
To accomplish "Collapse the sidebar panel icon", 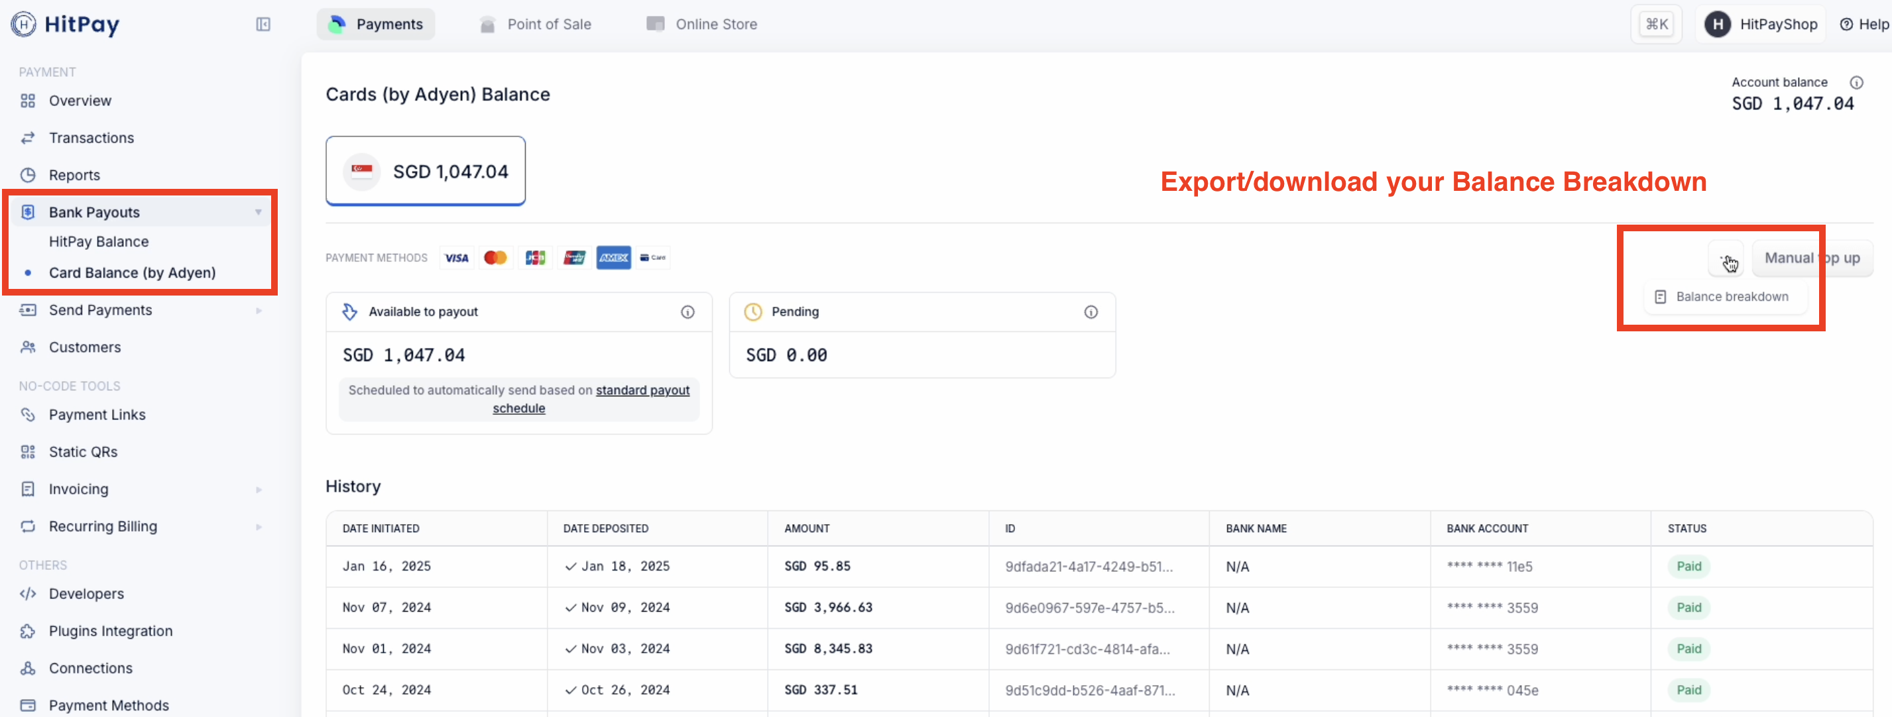I will 263,25.
